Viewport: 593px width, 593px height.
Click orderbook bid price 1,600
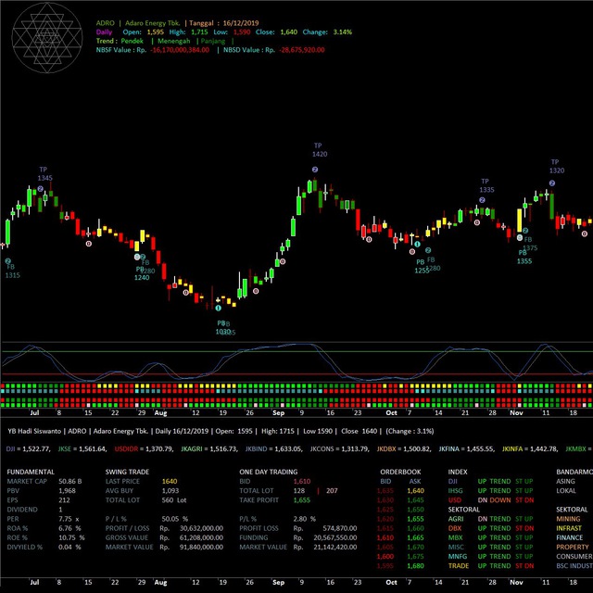(x=385, y=557)
